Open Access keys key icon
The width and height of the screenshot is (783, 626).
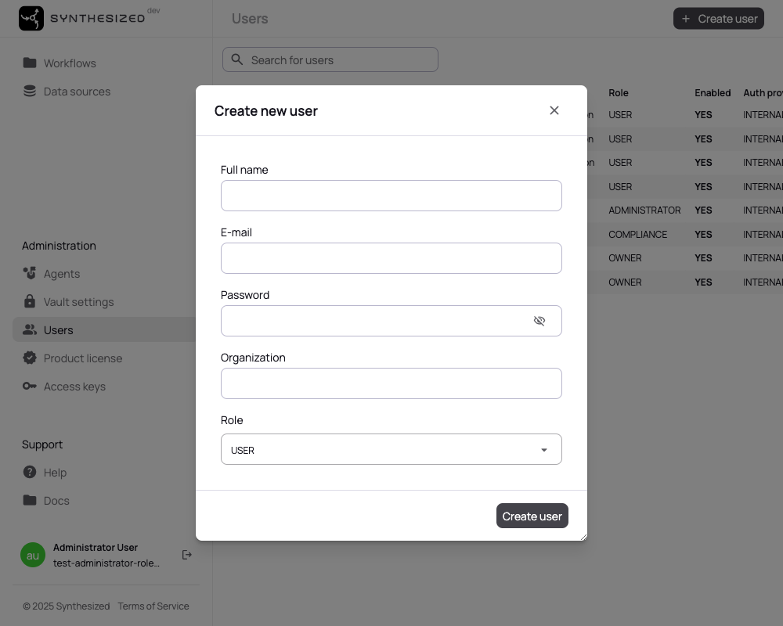30,386
